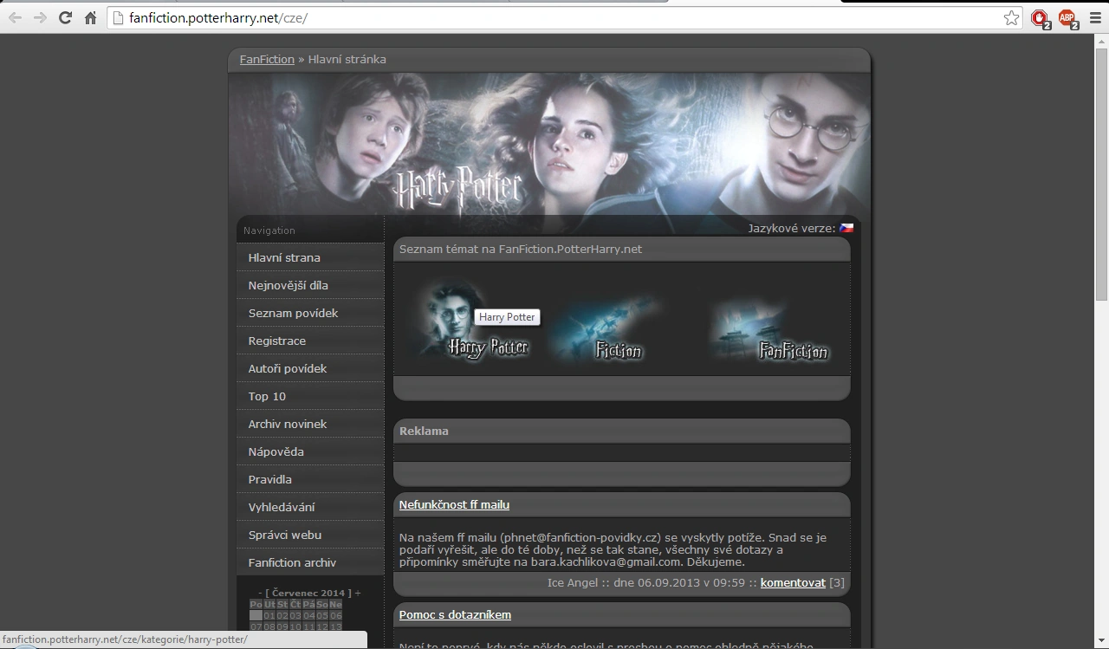The image size is (1109, 649).
Task: Click the Reklama section heading
Action: click(x=424, y=431)
